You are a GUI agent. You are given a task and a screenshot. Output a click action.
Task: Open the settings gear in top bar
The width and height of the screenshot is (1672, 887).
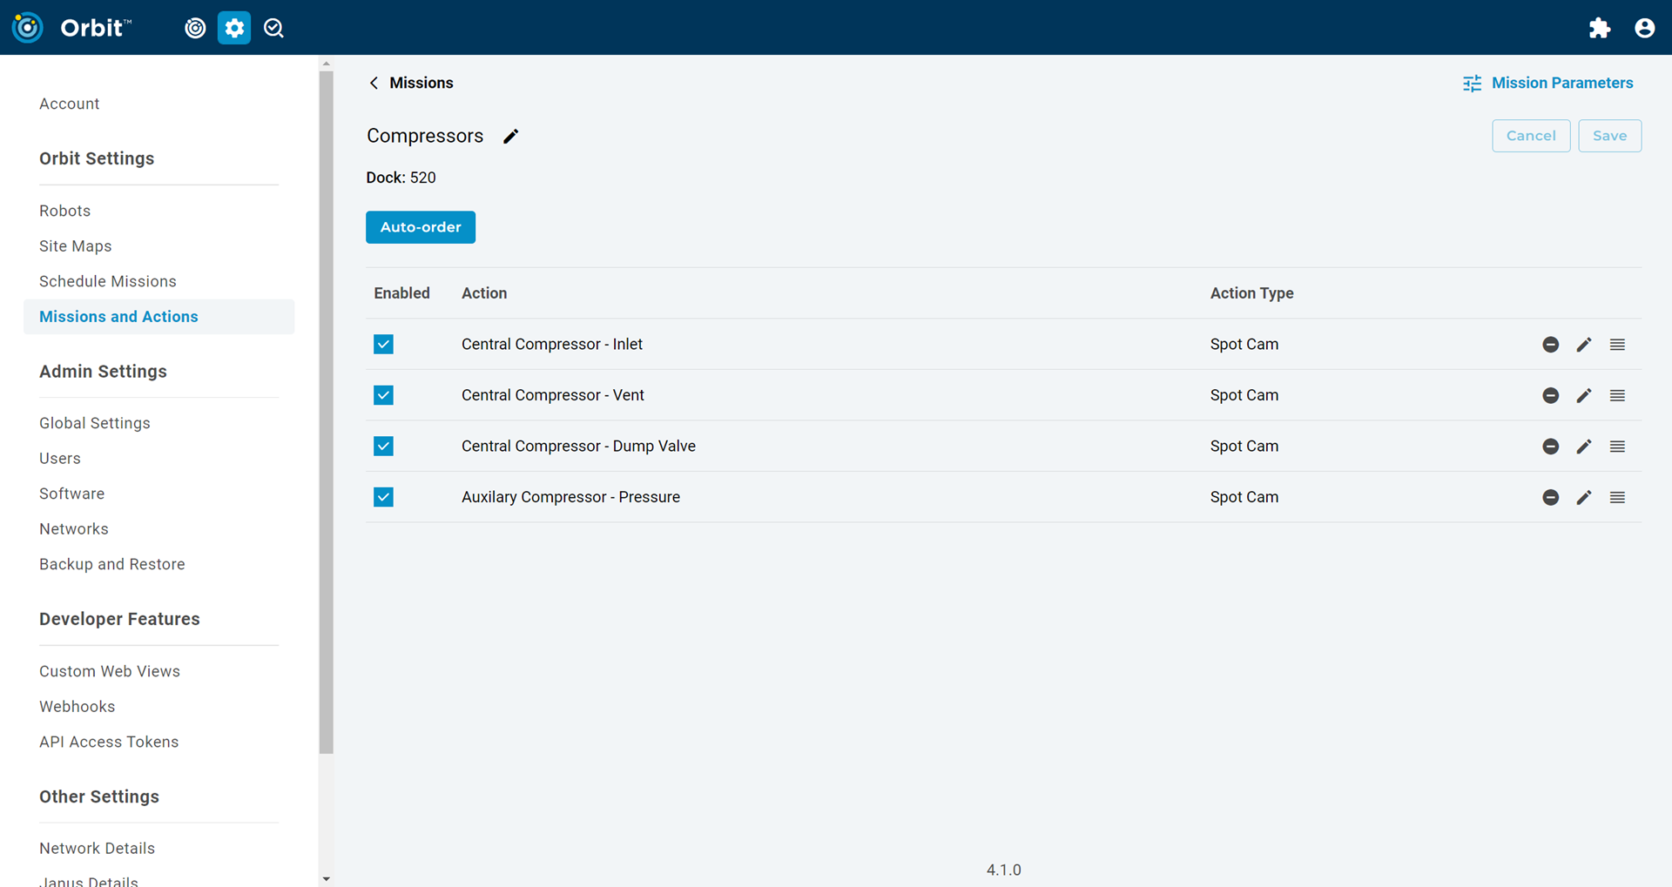coord(234,28)
